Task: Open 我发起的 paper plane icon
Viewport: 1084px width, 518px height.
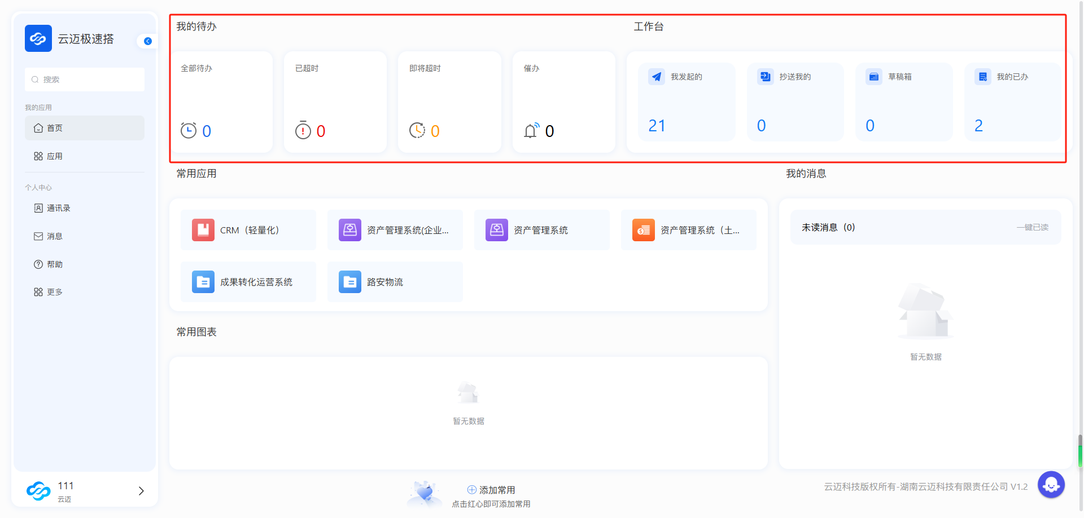Action: pyautogui.click(x=657, y=77)
